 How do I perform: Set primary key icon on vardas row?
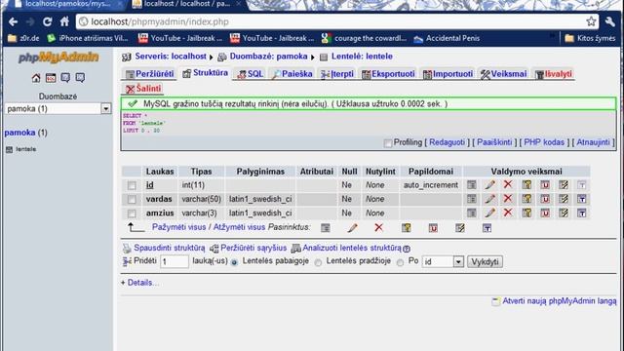click(x=526, y=199)
